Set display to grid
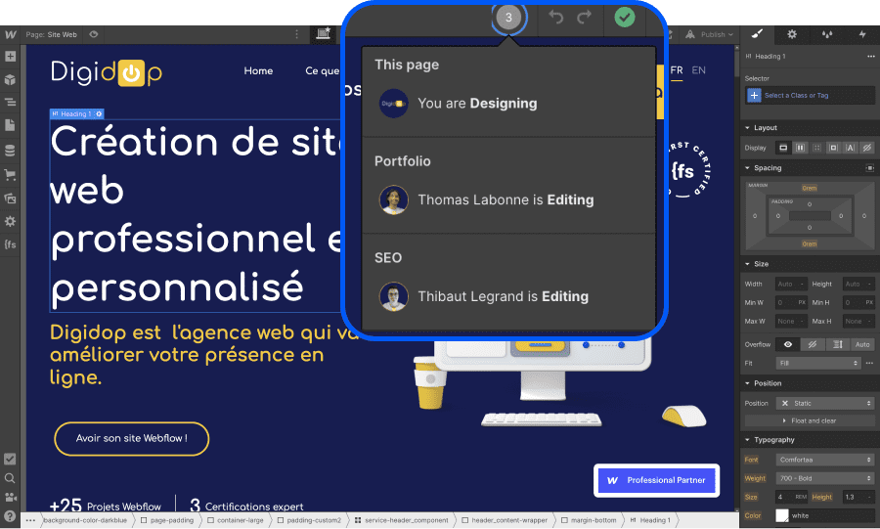Screen dimensions: 880x529 point(816,148)
